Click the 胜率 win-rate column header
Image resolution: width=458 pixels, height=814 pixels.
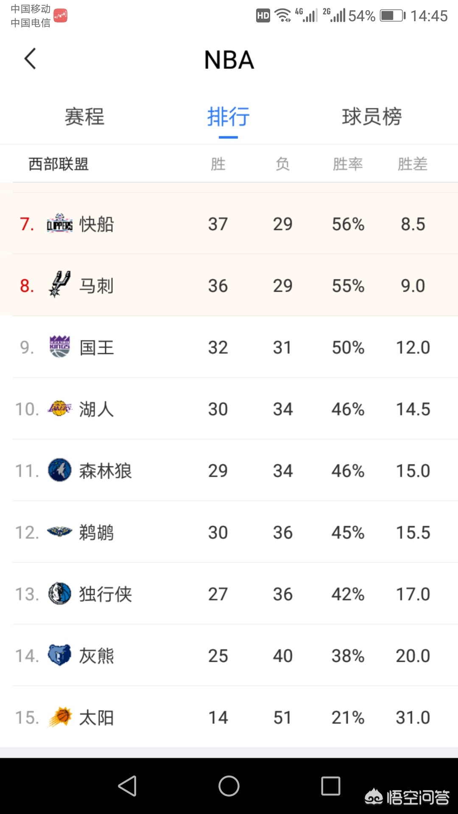click(x=348, y=164)
